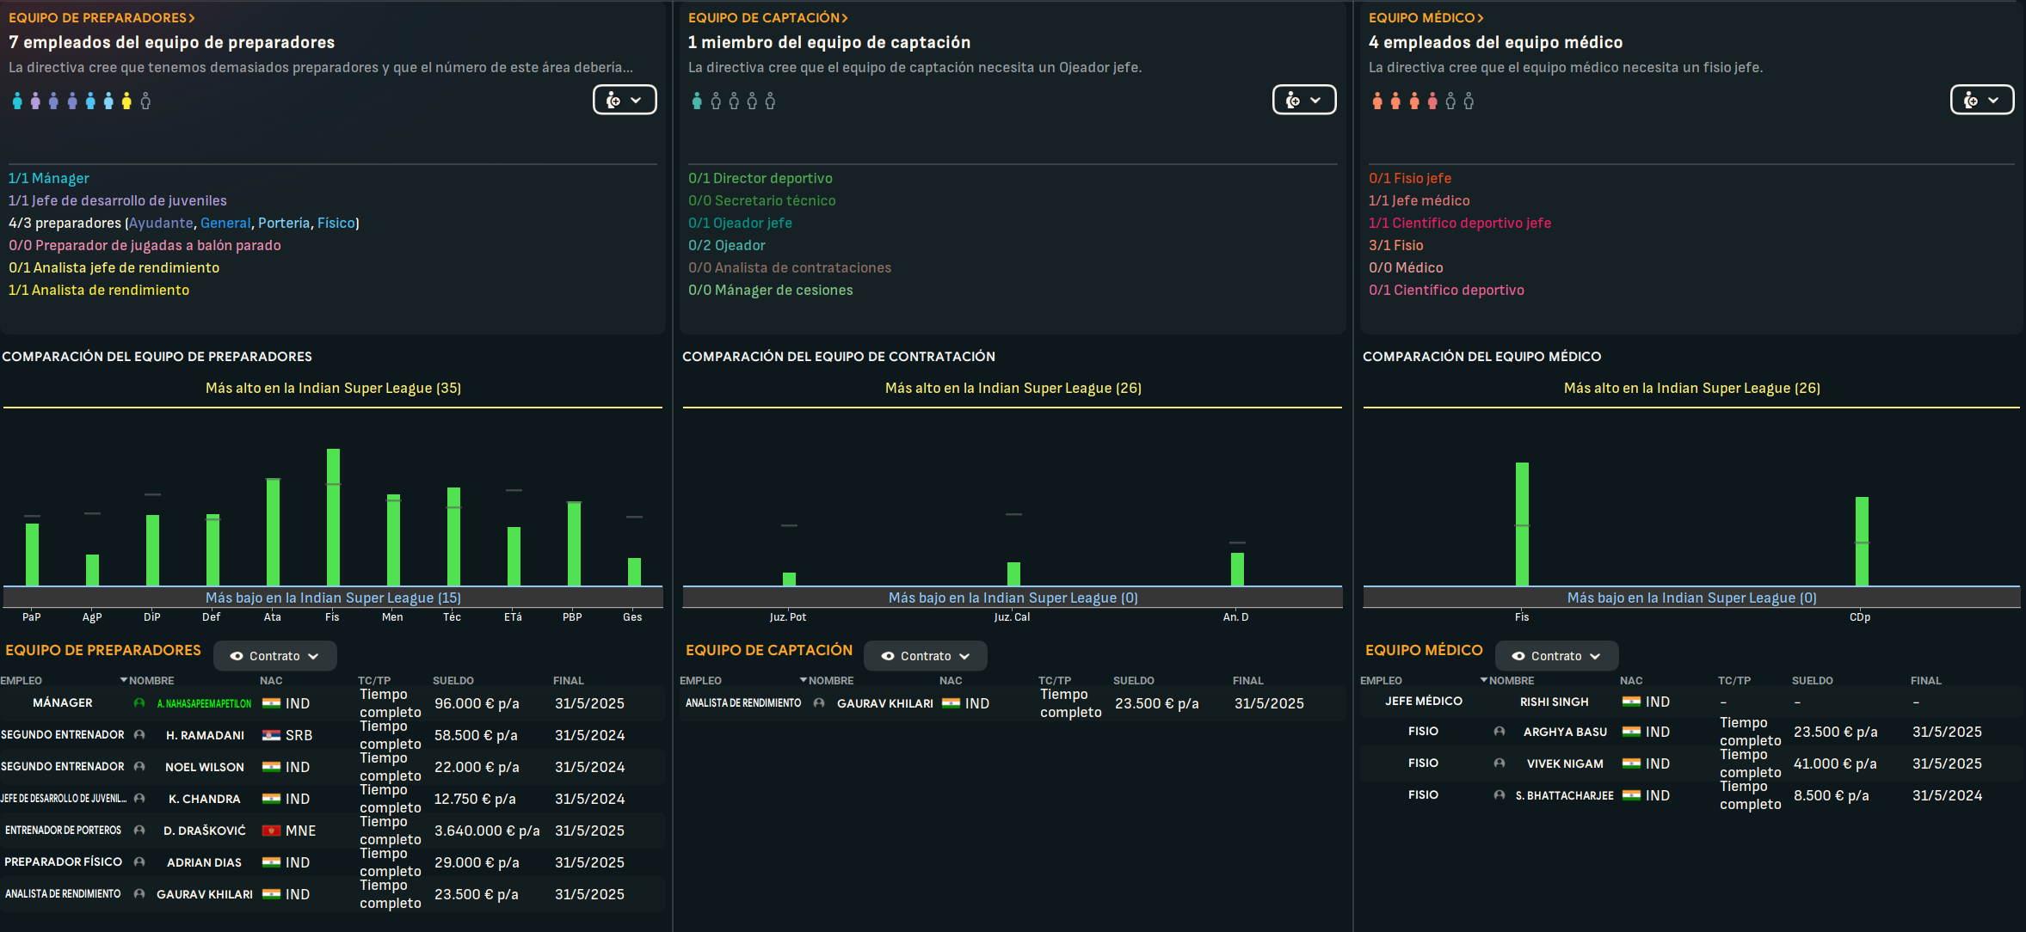The height and width of the screenshot is (932, 2026).
Task: Click 'Ayudante' link in preparadores role line
Action: (161, 223)
